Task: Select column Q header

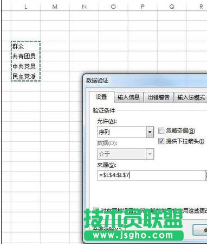Action: coord(172,7)
